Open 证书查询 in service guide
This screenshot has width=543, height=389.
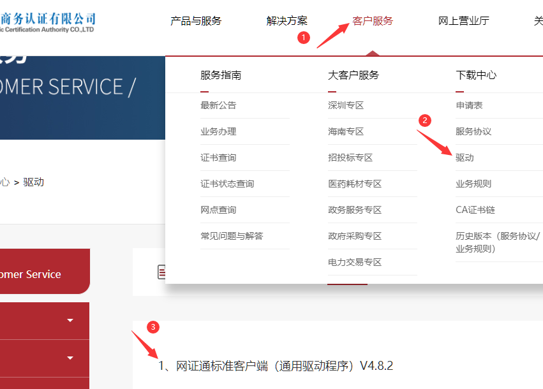tap(218, 158)
